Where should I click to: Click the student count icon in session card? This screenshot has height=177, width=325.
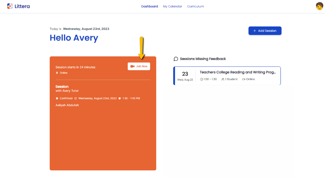pyautogui.click(x=223, y=79)
